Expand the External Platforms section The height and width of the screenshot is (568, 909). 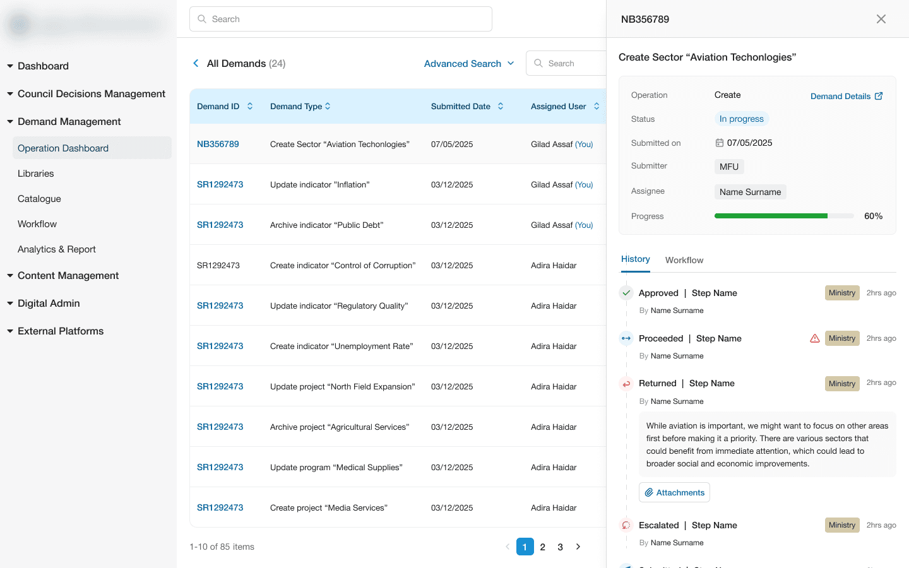click(x=10, y=331)
